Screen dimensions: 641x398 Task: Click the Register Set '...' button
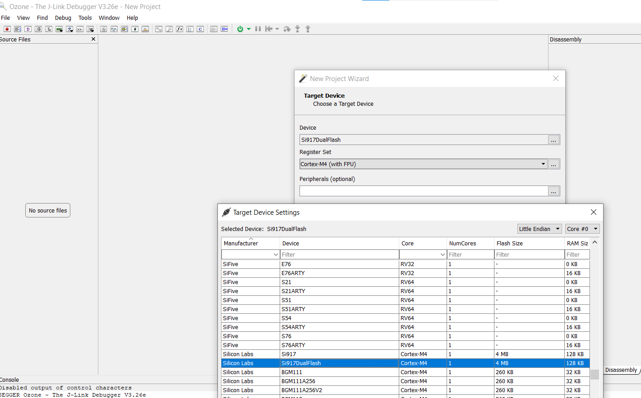[x=553, y=164]
